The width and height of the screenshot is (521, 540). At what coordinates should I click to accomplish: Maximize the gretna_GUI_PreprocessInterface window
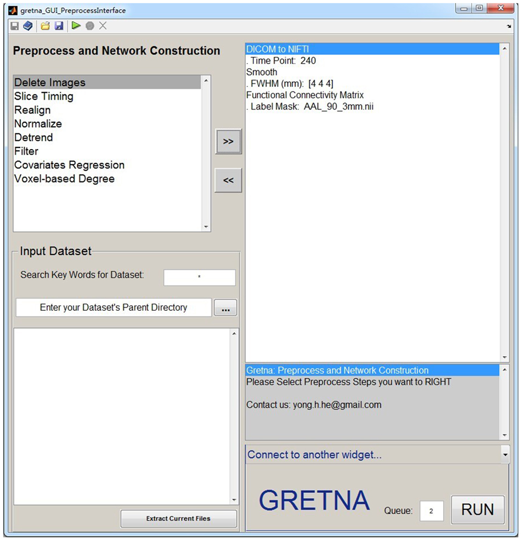(x=479, y=8)
